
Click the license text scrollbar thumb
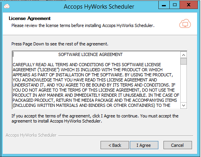183,61
